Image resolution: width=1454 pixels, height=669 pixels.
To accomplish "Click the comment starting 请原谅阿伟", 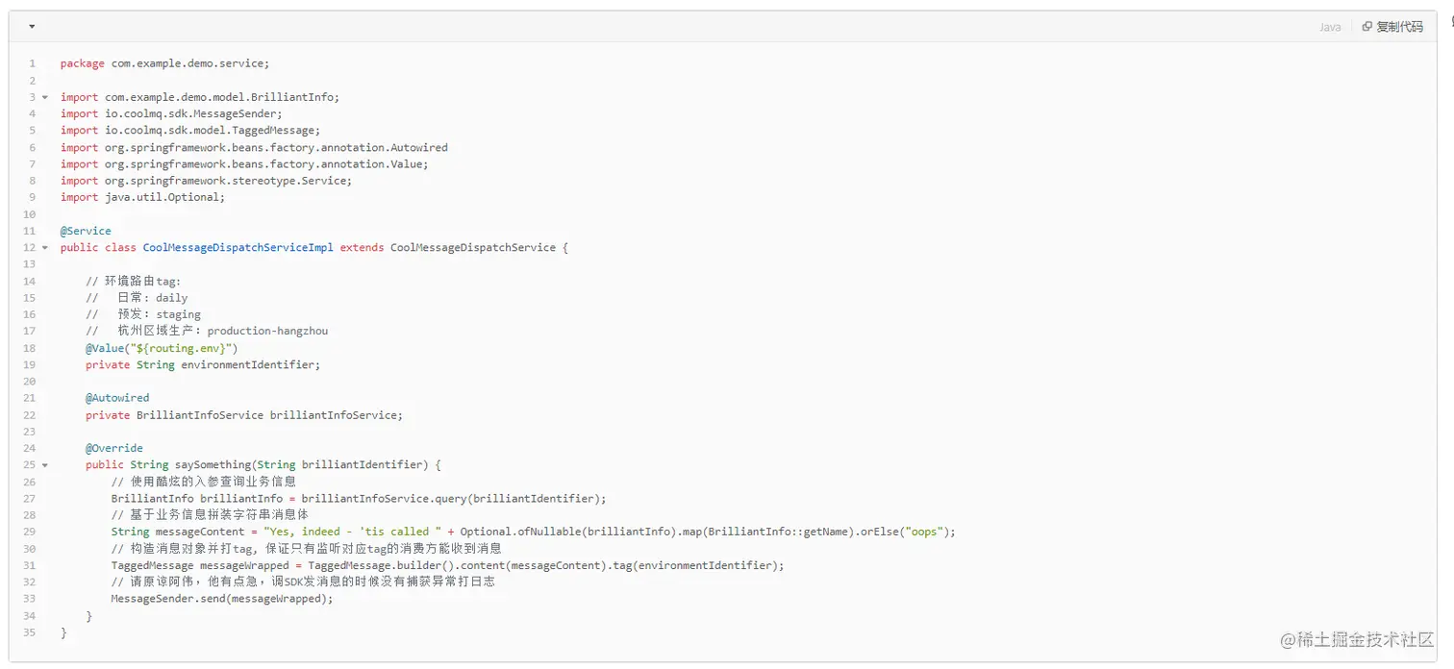I will 303,582.
